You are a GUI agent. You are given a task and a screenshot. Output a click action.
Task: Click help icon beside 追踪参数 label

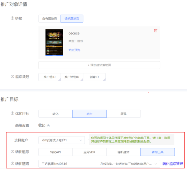tap(12, 77)
